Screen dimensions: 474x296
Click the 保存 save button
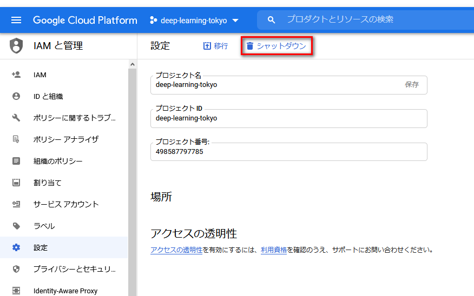click(x=412, y=84)
